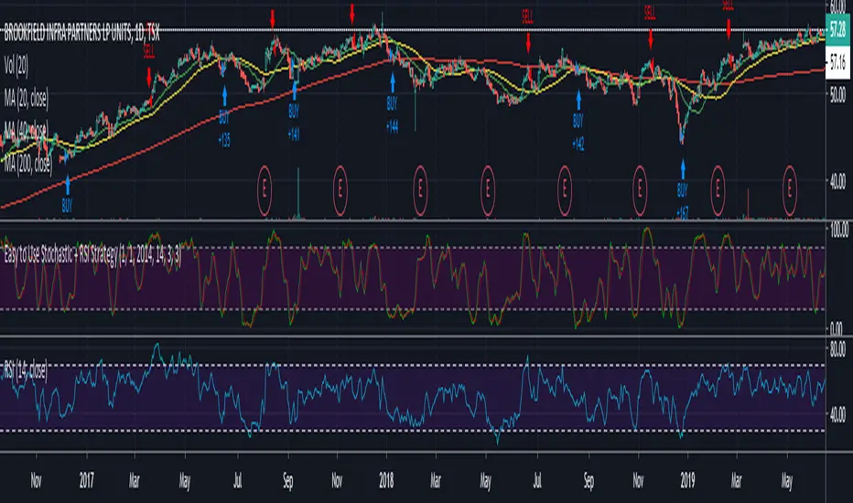This screenshot has width=853, height=503.
Task: Select the red SELL arrow near July 2018
Action: (528, 42)
